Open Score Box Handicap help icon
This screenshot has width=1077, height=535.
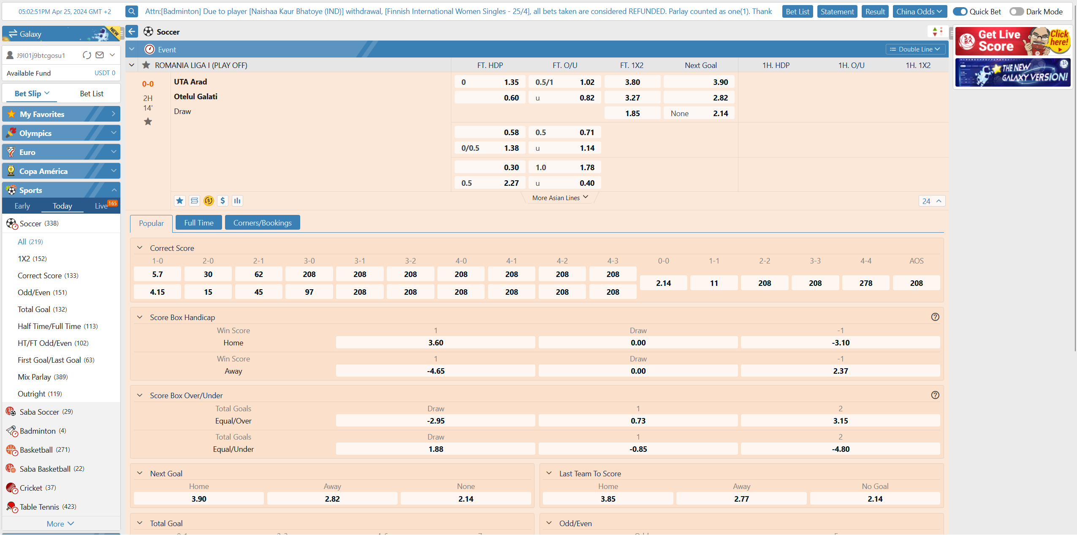[935, 317]
